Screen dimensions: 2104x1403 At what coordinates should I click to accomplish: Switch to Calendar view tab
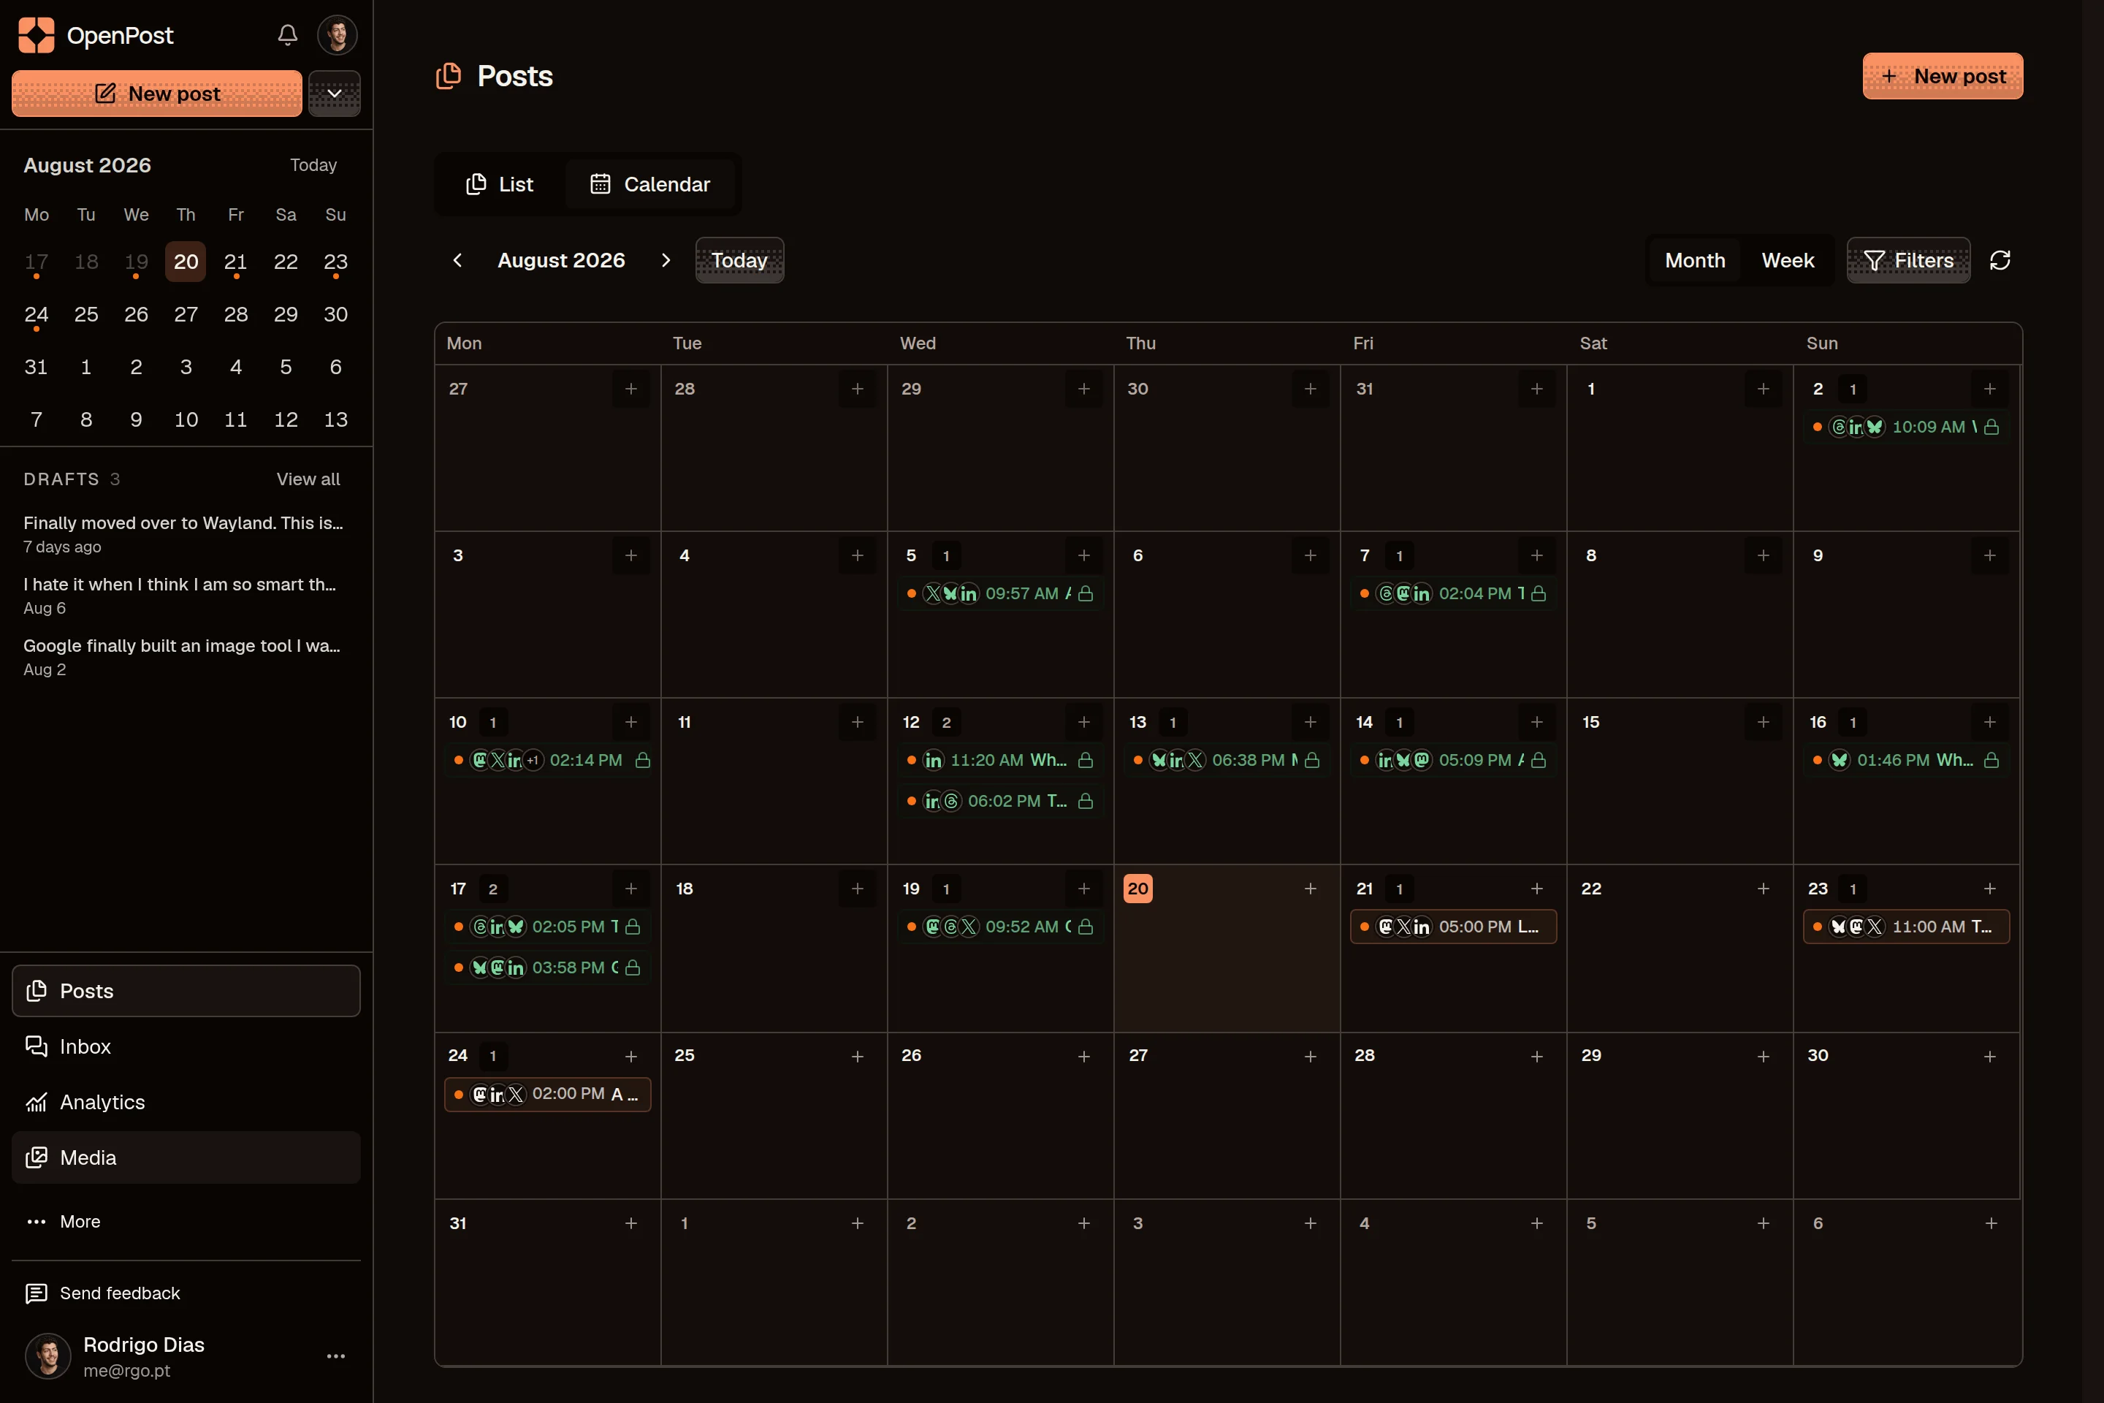click(650, 184)
